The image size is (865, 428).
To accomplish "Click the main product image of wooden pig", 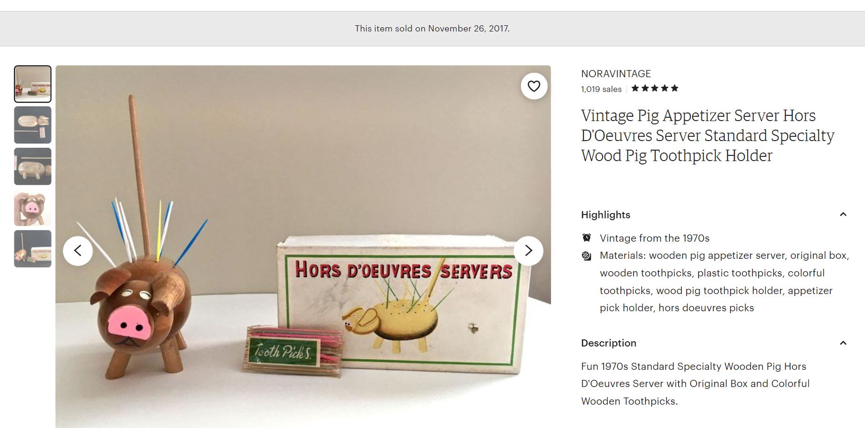I will (x=303, y=246).
